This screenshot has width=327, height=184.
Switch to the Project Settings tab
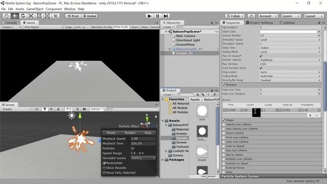click(260, 22)
